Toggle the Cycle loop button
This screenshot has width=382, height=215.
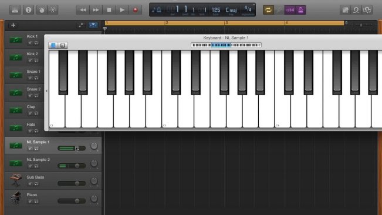(268, 10)
